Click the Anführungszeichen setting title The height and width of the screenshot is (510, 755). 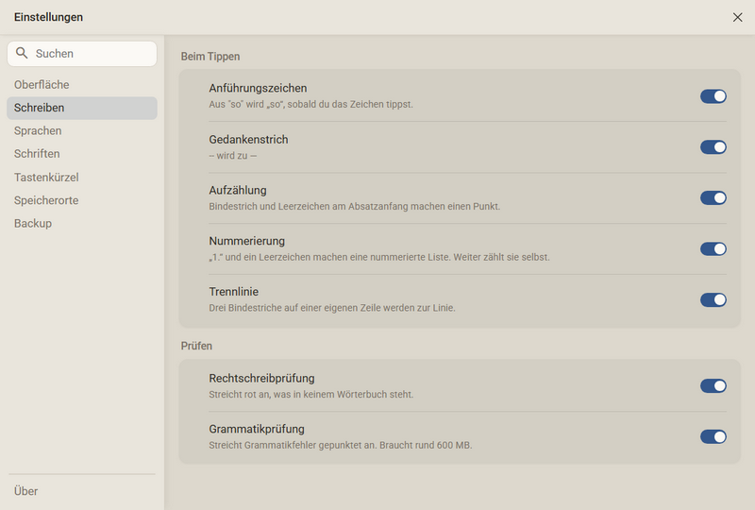click(x=258, y=88)
